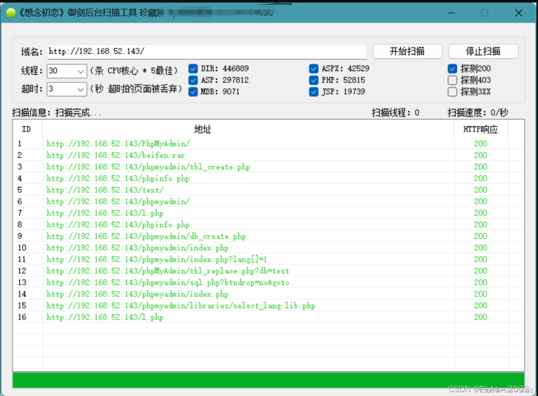Toggle the MDB: 9071 checkbox

(x=193, y=92)
